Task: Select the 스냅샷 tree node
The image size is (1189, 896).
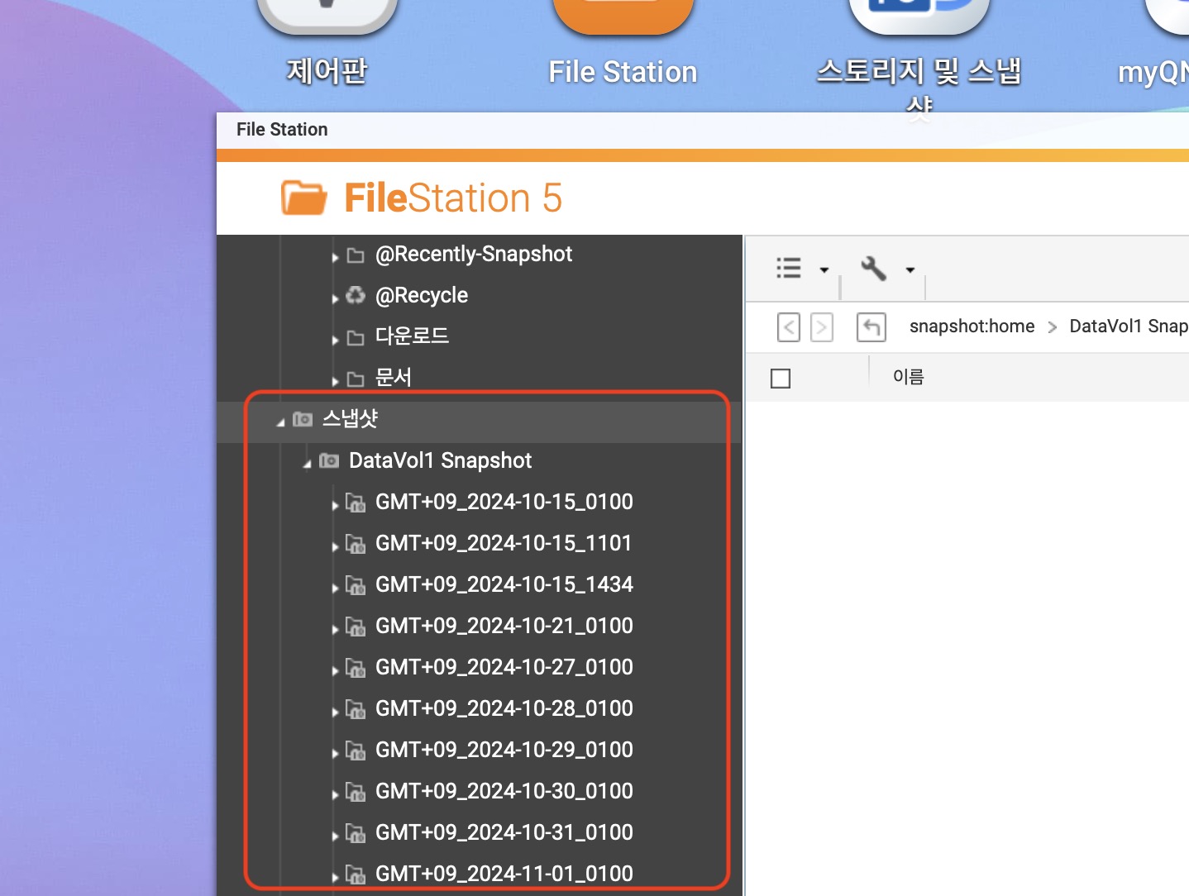Action: [x=350, y=419]
